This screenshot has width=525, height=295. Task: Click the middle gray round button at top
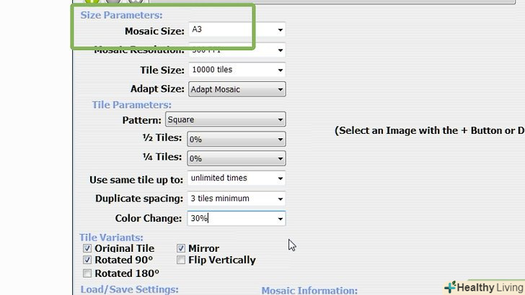click(x=114, y=2)
